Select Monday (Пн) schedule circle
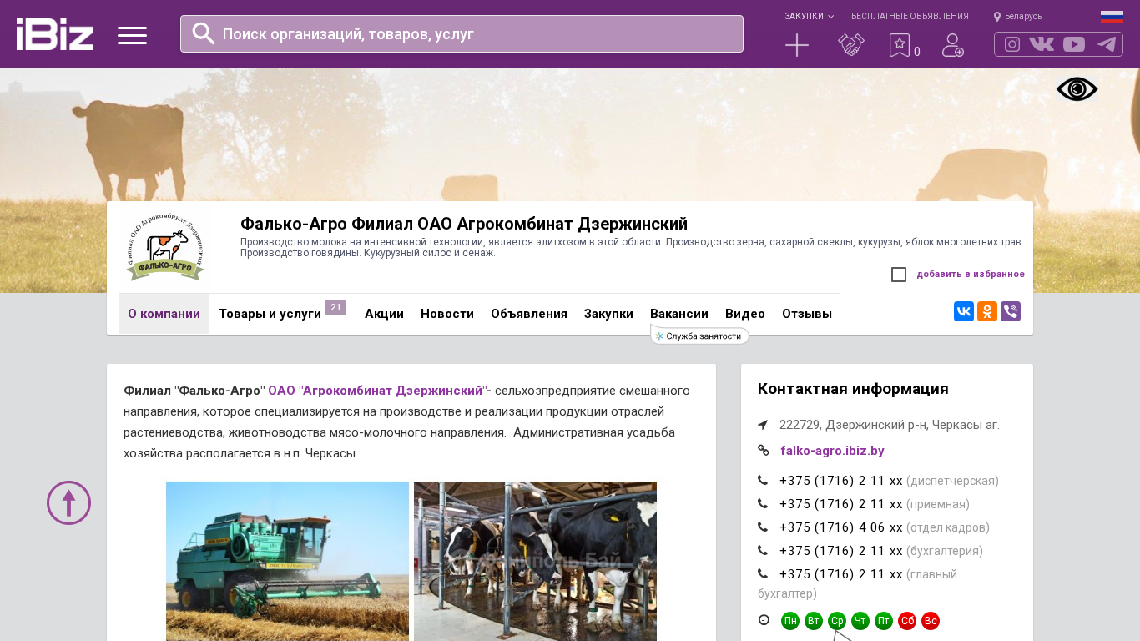The image size is (1140, 641). coord(790,621)
